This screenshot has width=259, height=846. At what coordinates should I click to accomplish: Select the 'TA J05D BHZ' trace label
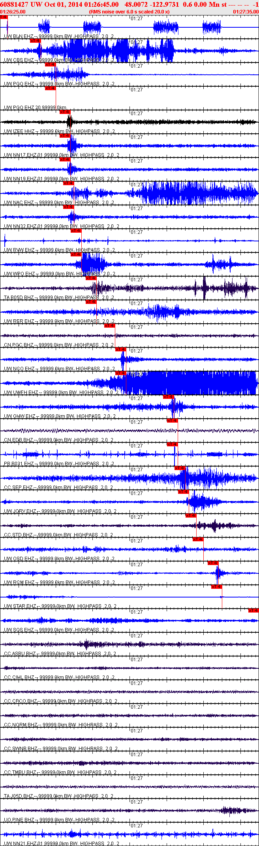pyautogui.click(x=19, y=796)
